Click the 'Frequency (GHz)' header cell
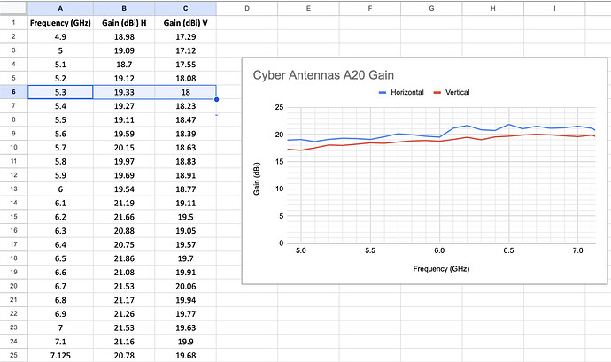The width and height of the screenshot is (611, 362). click(x=60, y=23)
